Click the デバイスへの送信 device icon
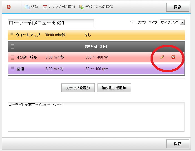This screenshot has width=195, height=151. point(82,7)
